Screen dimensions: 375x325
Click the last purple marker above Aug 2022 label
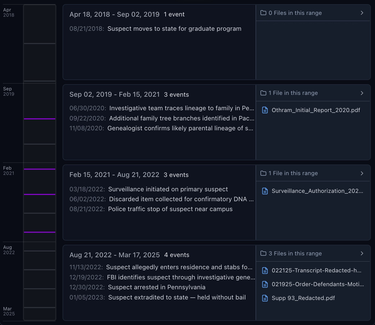[40, 232]
